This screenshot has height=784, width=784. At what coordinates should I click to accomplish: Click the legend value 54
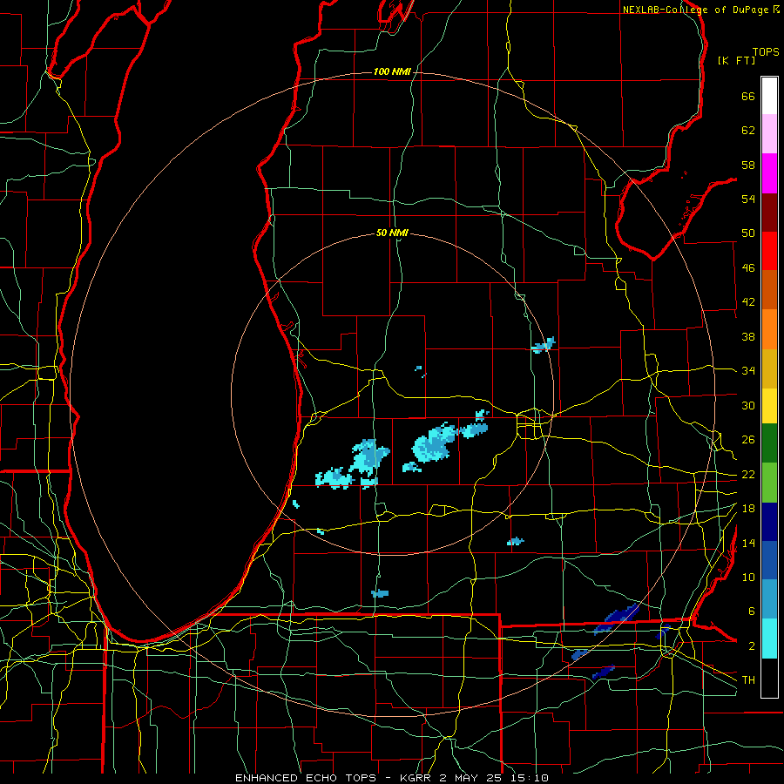click(748, 199)
